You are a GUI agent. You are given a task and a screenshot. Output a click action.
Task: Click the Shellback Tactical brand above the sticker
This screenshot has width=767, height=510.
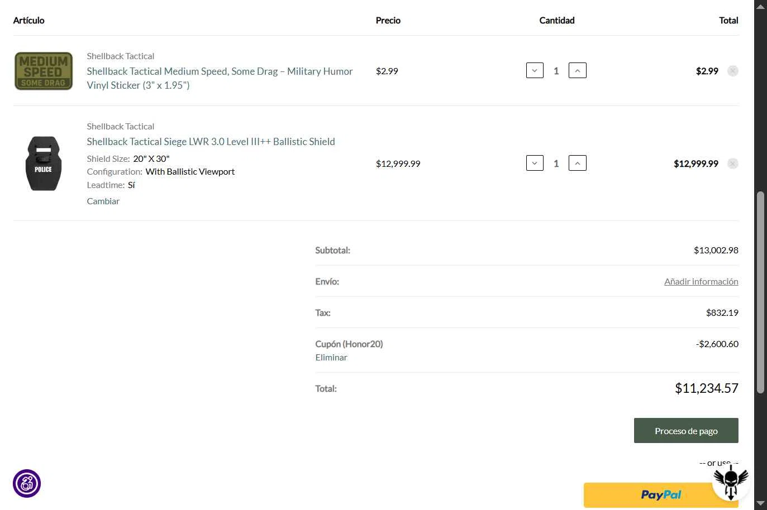pos(120,56)
